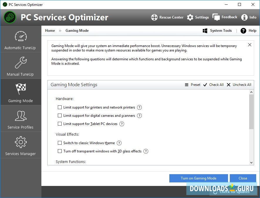This screenshot has width=260, height=198.
Task: Open Settings label in header
Action: click(x=202, y=17)
